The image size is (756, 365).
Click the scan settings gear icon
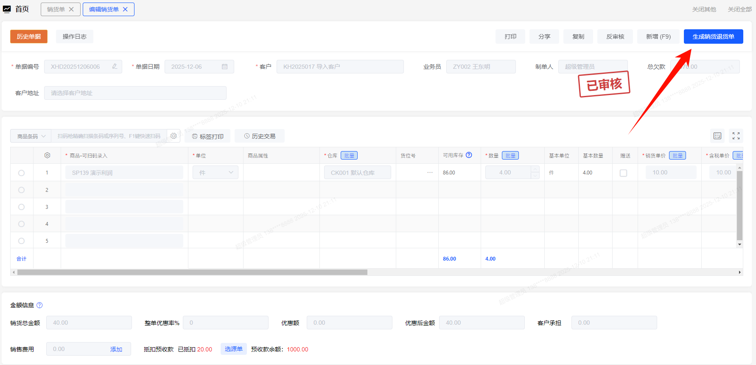(174, 136)
